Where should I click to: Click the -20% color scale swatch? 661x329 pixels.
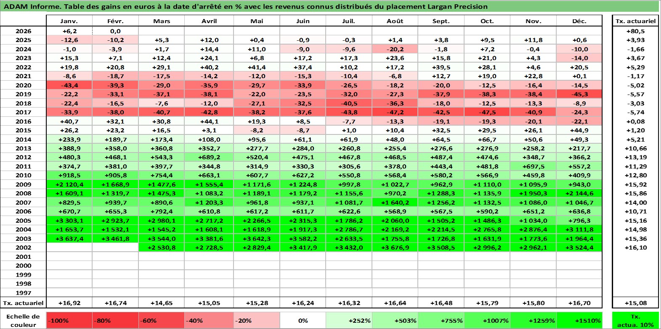[257, 321]
